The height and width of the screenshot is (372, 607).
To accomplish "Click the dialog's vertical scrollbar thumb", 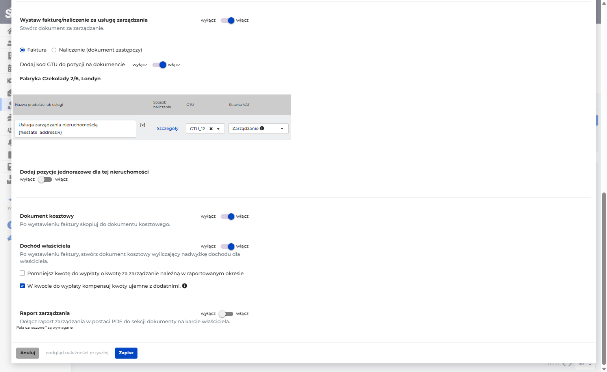I will (604, 278).
